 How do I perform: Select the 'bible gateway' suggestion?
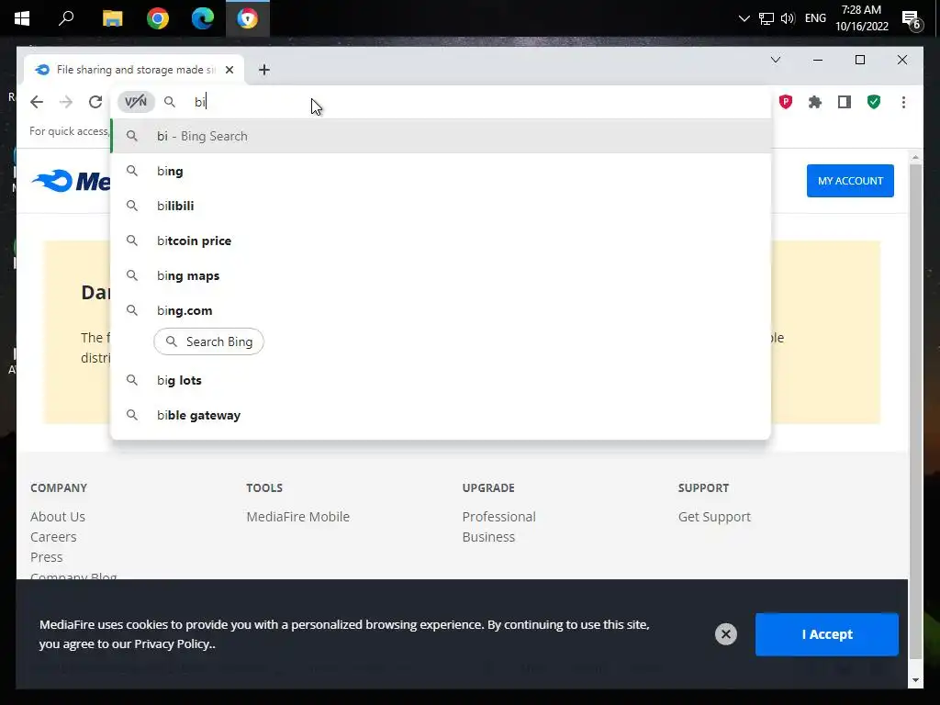(x=441, y=415)
